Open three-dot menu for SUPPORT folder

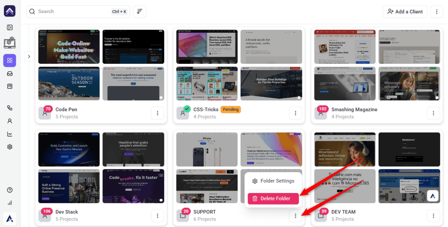pos(295,216)
